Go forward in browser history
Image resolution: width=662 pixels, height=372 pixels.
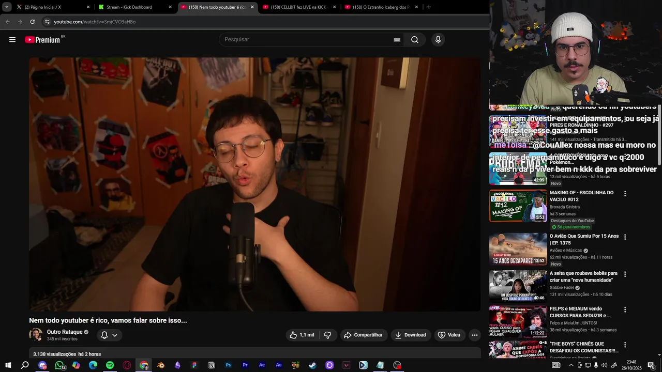(20, 22)
